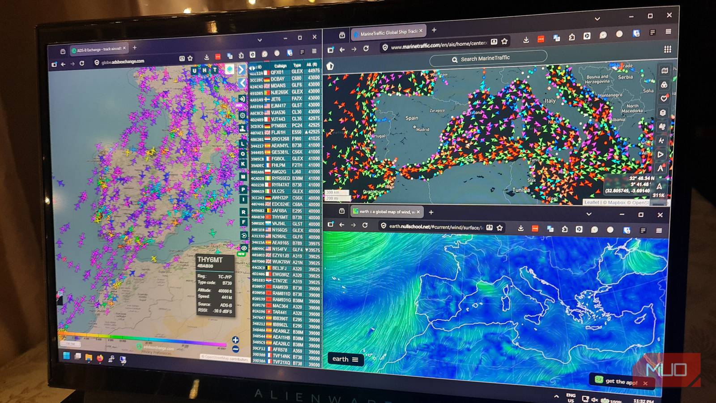Open MarineTraffic filters icon in right toolbar
Image resolution: width=716 pixels, height=403 pixels.
click(664, 85)
